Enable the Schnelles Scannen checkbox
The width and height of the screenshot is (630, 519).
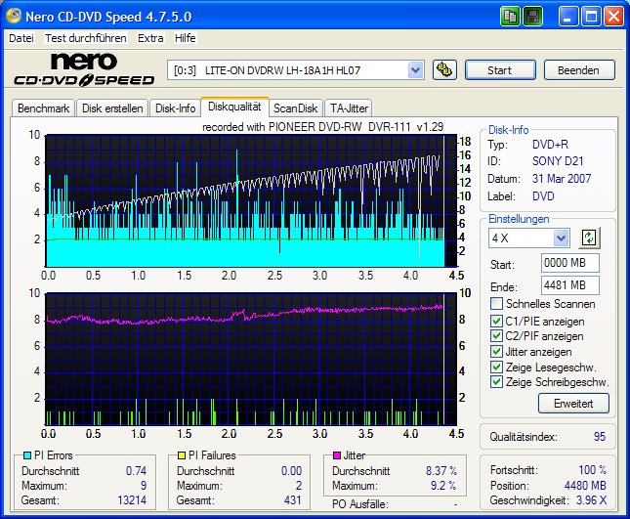[x=497, y=304]
